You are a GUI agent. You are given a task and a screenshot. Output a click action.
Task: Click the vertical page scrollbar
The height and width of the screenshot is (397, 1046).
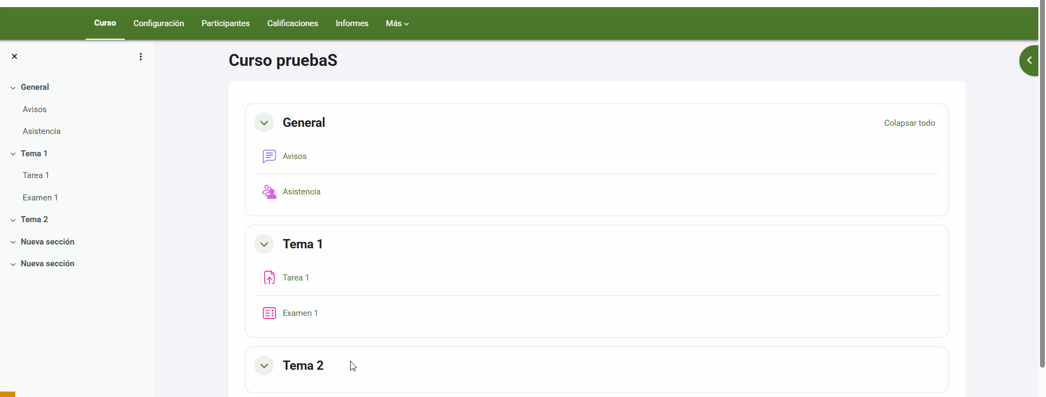[x=1042, y=185]
